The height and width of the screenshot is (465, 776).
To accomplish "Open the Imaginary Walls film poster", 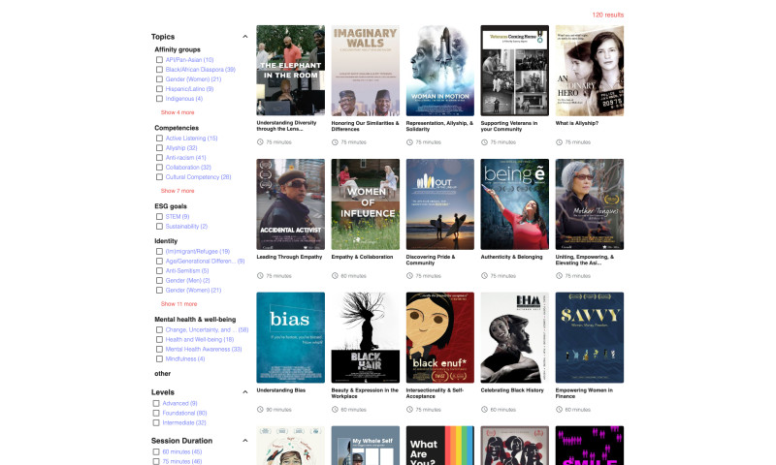I will tap(365, 71).
